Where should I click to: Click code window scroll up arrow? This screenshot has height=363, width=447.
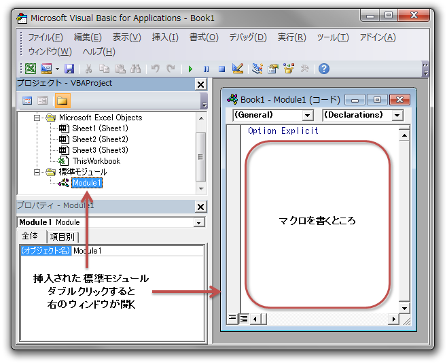coord(404,135)
